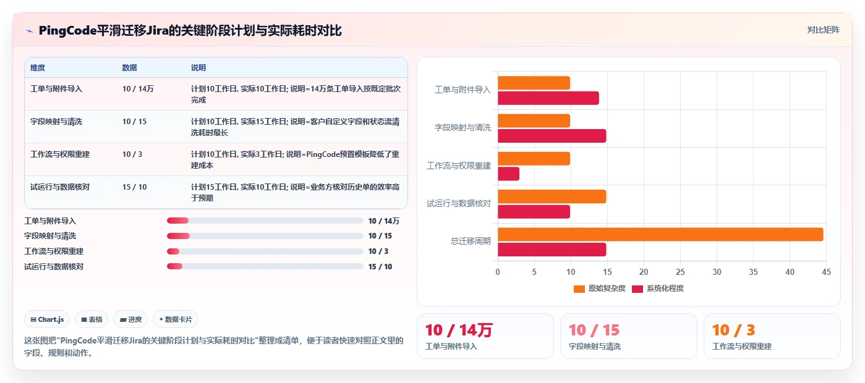
Task: Click the red 工作流与权限重建 chart bar
Action: [x=508, y=174]
